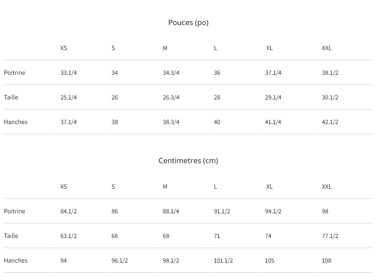Select the 38.1/2 XXL chest value
Image resolution: width=377 pixels, height=278 pixels.
330,73
